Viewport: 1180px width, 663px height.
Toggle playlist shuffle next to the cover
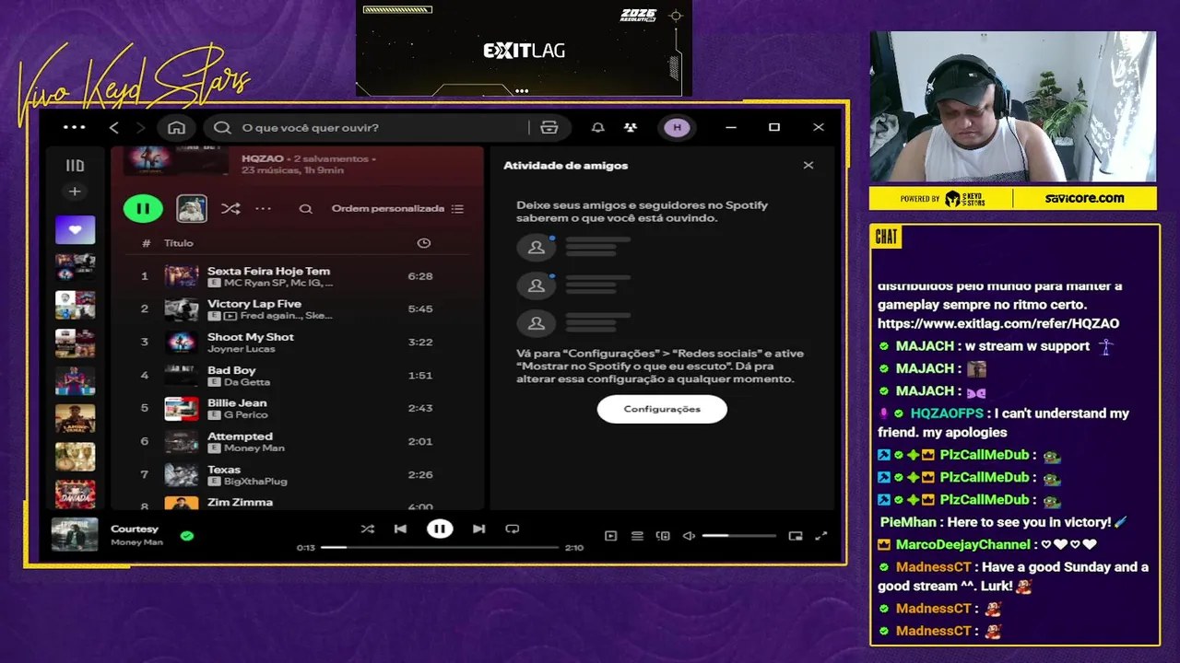[x=230, y=209]
